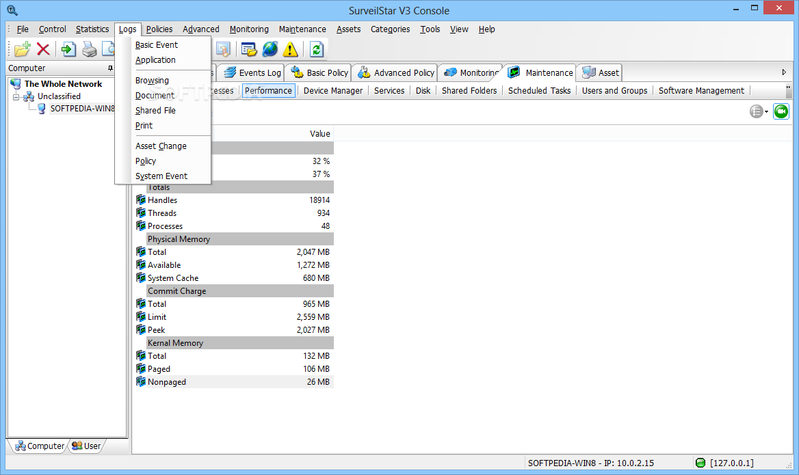This screenshot has height=475, width=799.
Task: Select Print log entry
Action: [144, 125]
